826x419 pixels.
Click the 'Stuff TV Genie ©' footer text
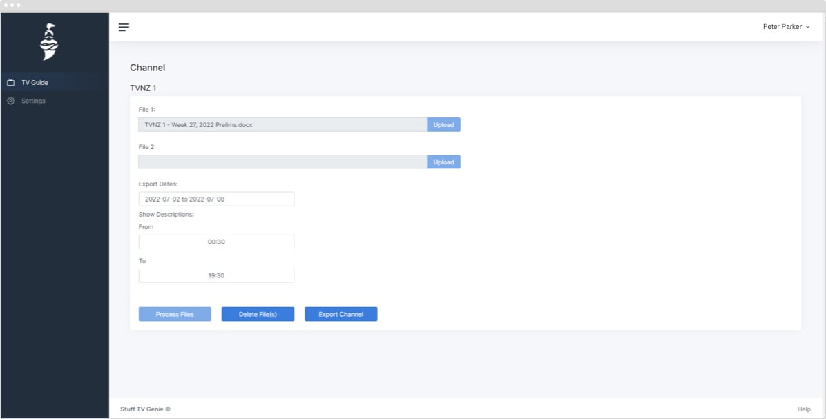[146, 409]
